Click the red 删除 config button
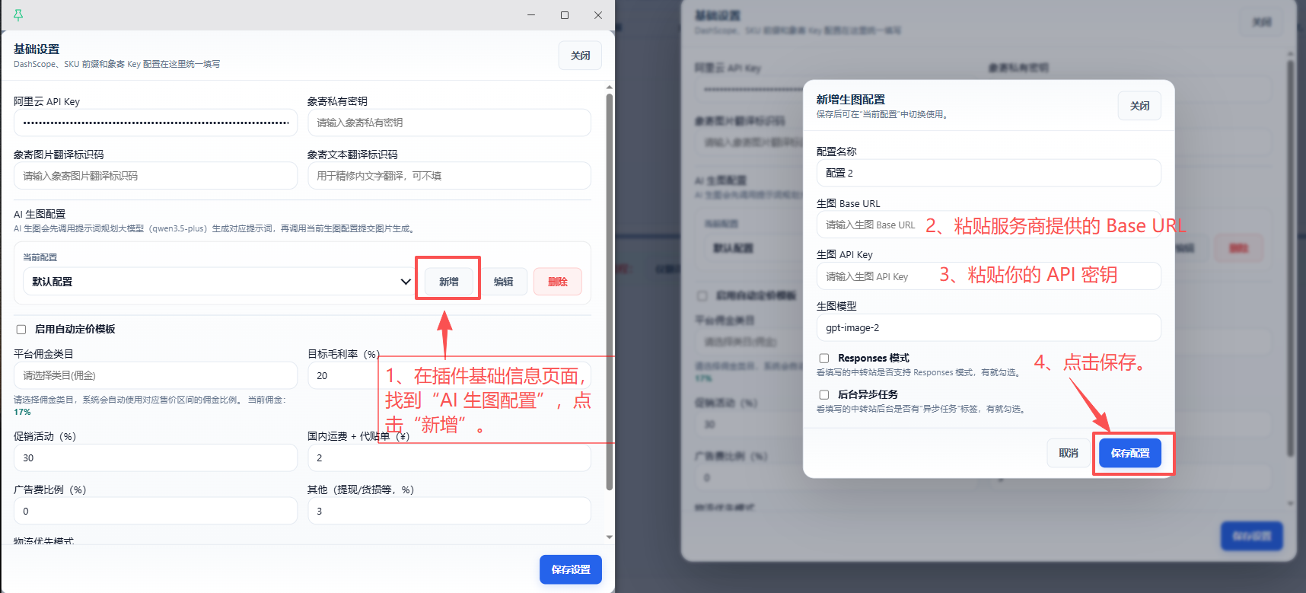The height and width of the screenshot is (593, 1306). pos(558,282)
